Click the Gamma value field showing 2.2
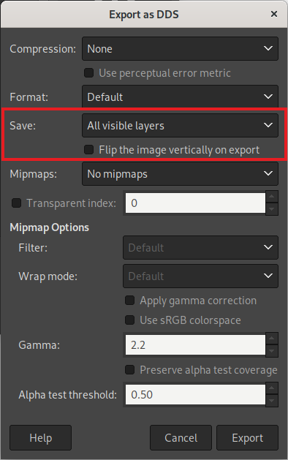The image size is (288, 460). pyautogui.click(x=195, y=345)
